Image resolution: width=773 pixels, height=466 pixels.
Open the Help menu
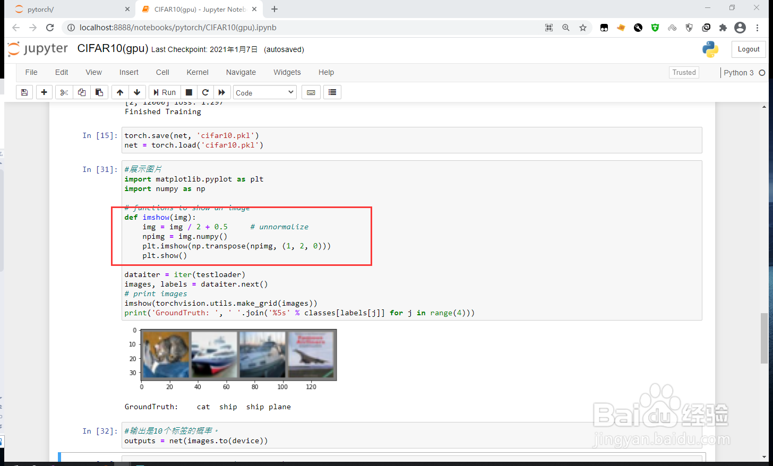[x=326, y=72]
